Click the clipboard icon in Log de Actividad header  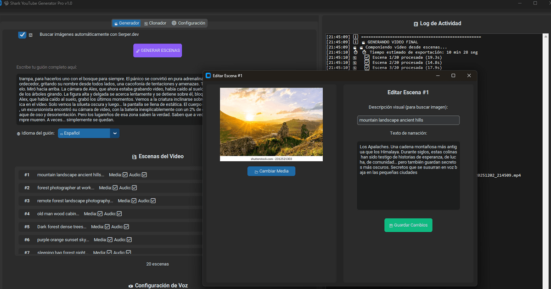pos(416,23)
